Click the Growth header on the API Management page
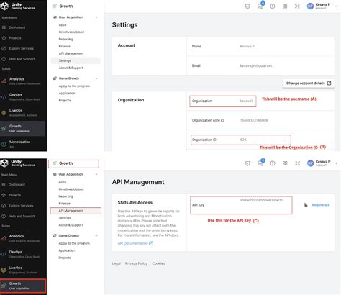The width and height of the screenshot is (341, 295). 73,163
